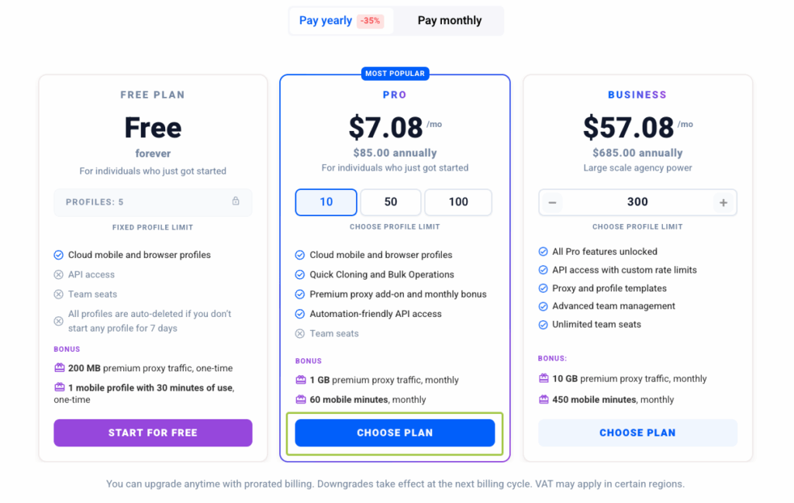Click the lock icon in Profiles: 5 field
794x503 pixels.
pos(236,201)
